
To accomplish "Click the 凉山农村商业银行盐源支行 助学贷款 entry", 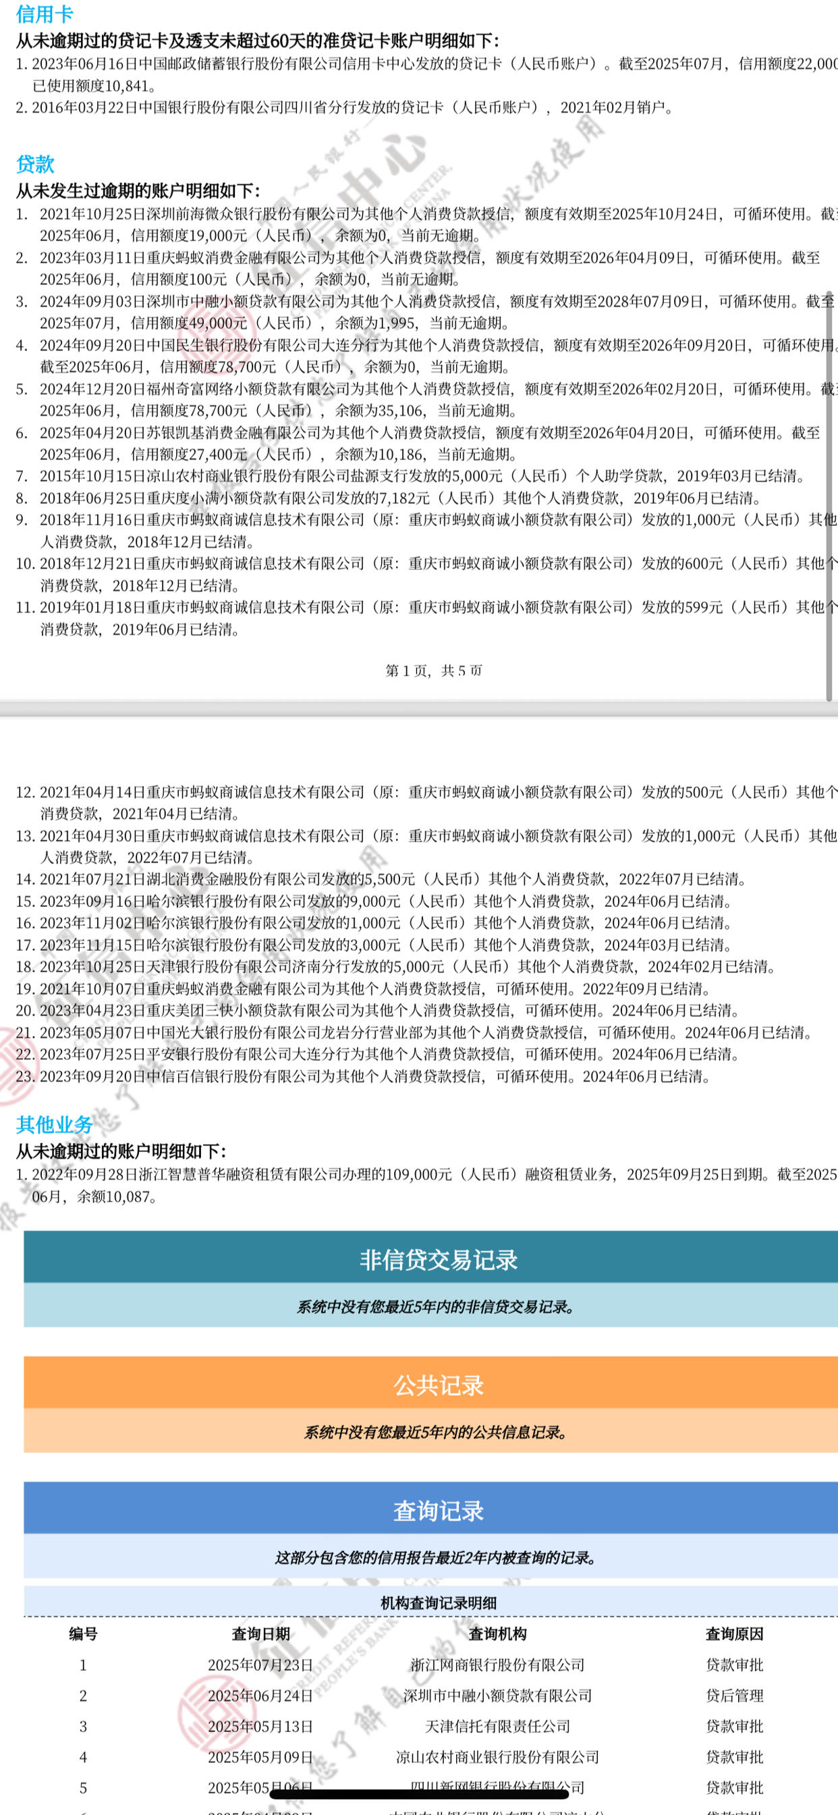I will click(410, 476).
